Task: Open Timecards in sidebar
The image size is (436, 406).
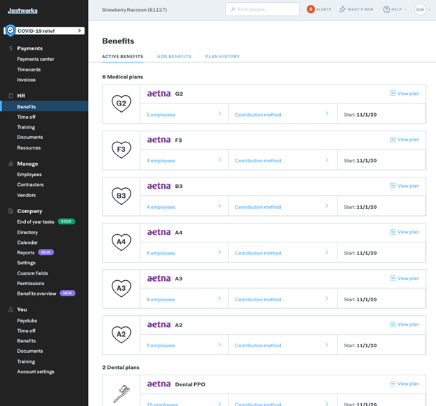Action: [x=29, y=69]
